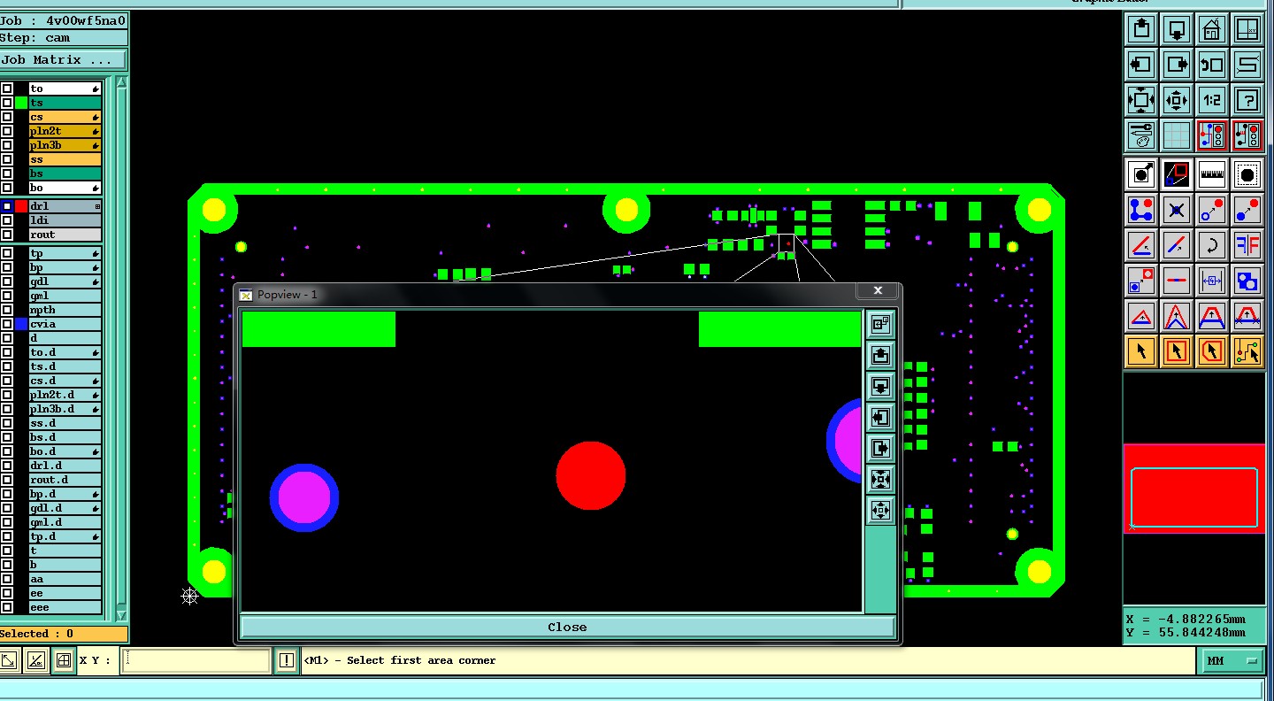
Task: Check the 'to' layer checkbox
Action: (7, 89)
